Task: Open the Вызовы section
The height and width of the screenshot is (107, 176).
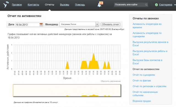Action: [65, 5]
